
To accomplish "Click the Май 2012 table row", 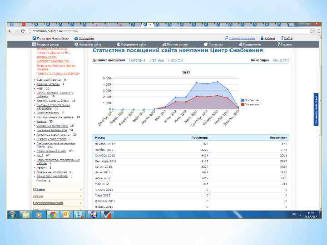I will pyautogui.click(x=191, y=184).
